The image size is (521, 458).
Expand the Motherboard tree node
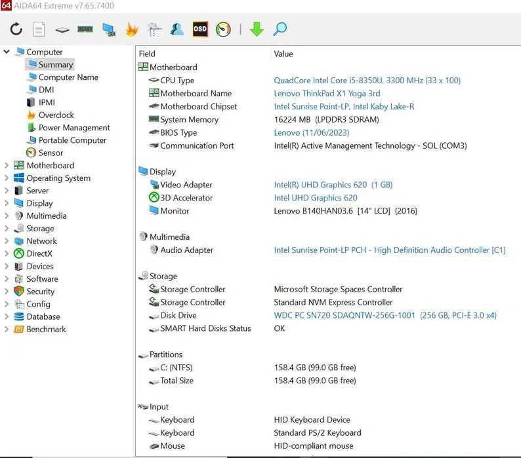(x=7, y=165)
